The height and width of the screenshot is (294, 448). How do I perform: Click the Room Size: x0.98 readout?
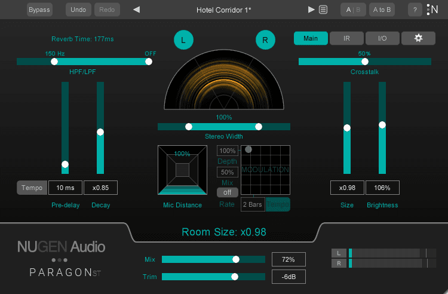(x=224, y=232)
